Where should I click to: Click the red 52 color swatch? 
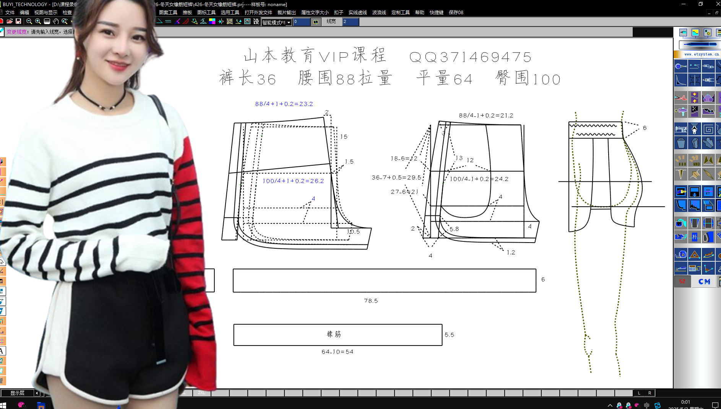coord(683,281)
